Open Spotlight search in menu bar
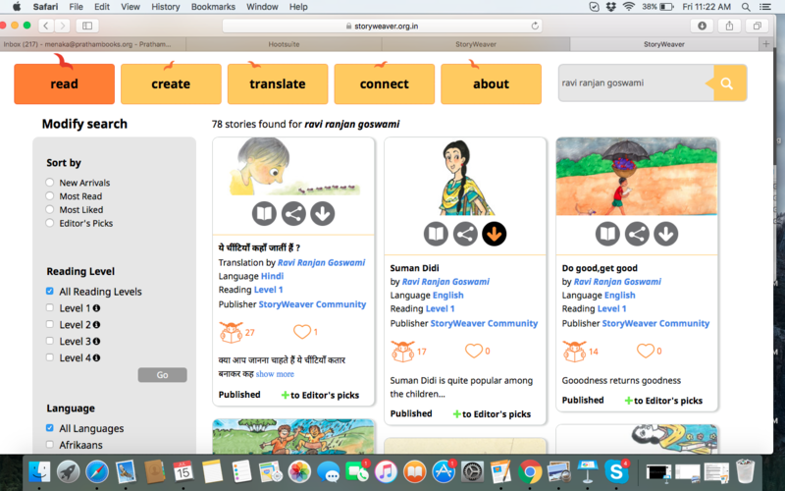785x491 pixels. click(746, 7)
